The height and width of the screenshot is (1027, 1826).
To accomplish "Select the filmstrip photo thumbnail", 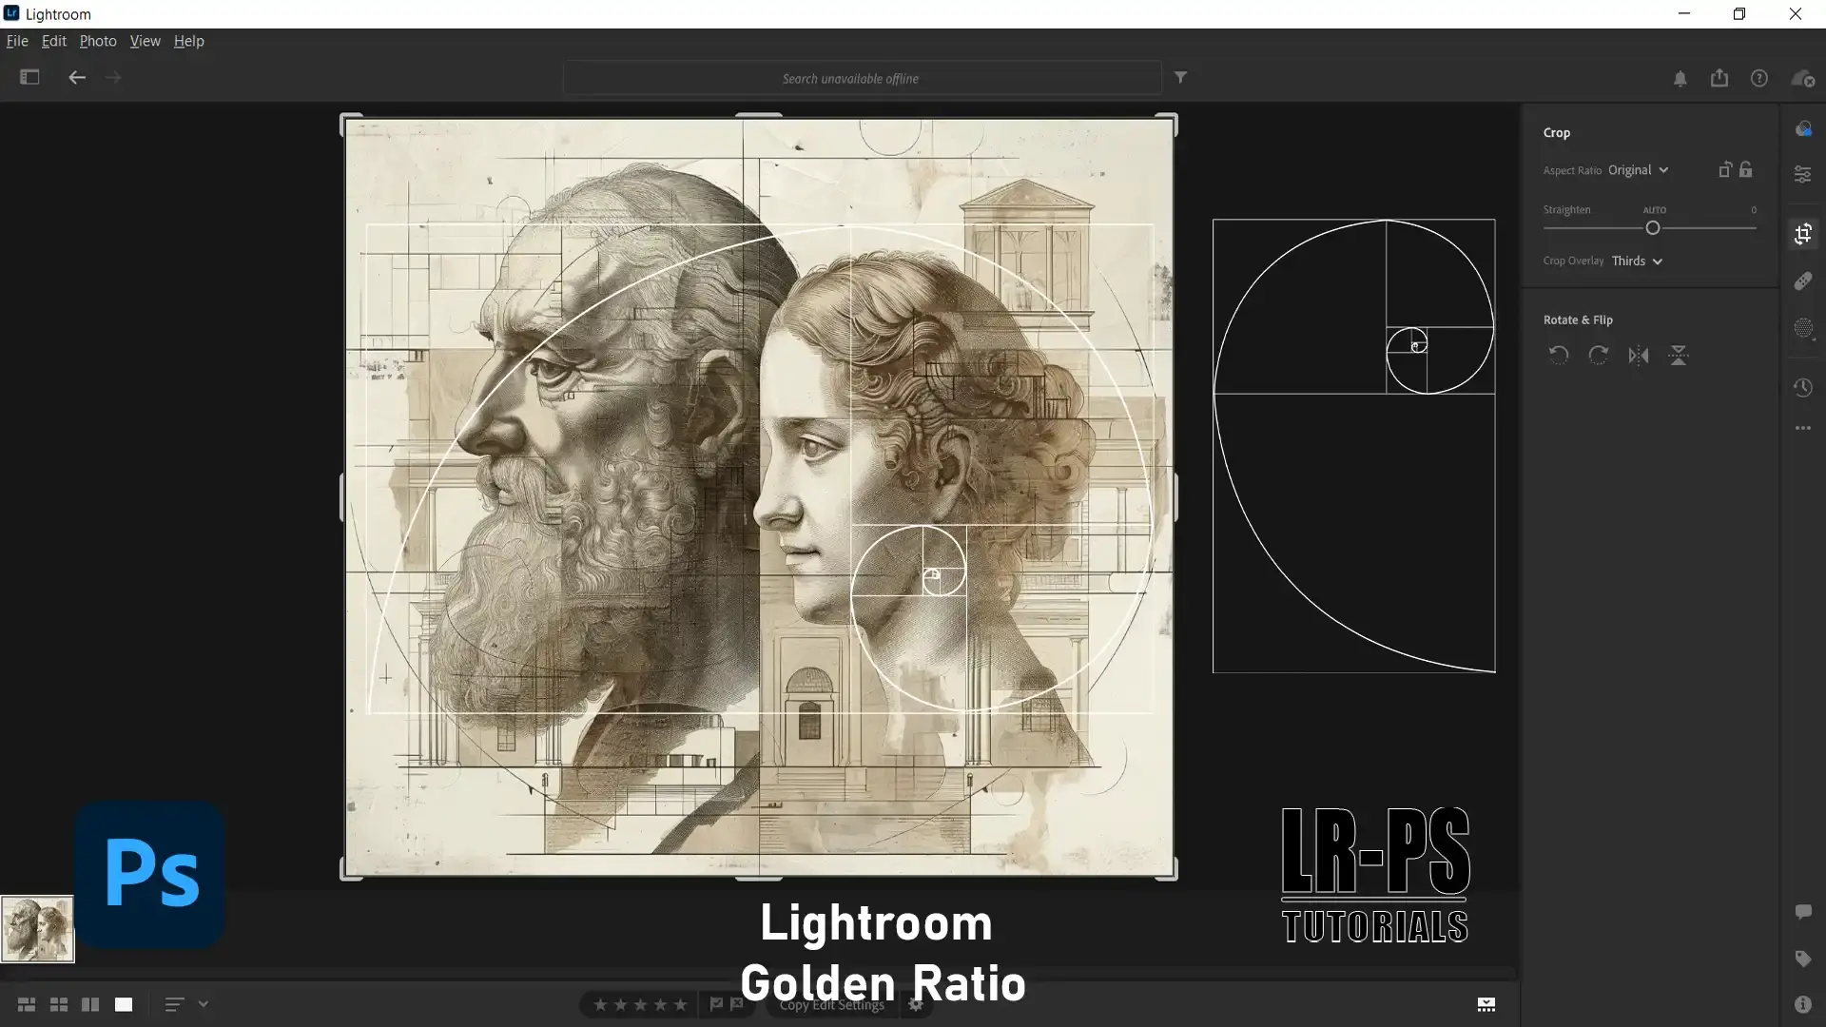I will point(37,929).
